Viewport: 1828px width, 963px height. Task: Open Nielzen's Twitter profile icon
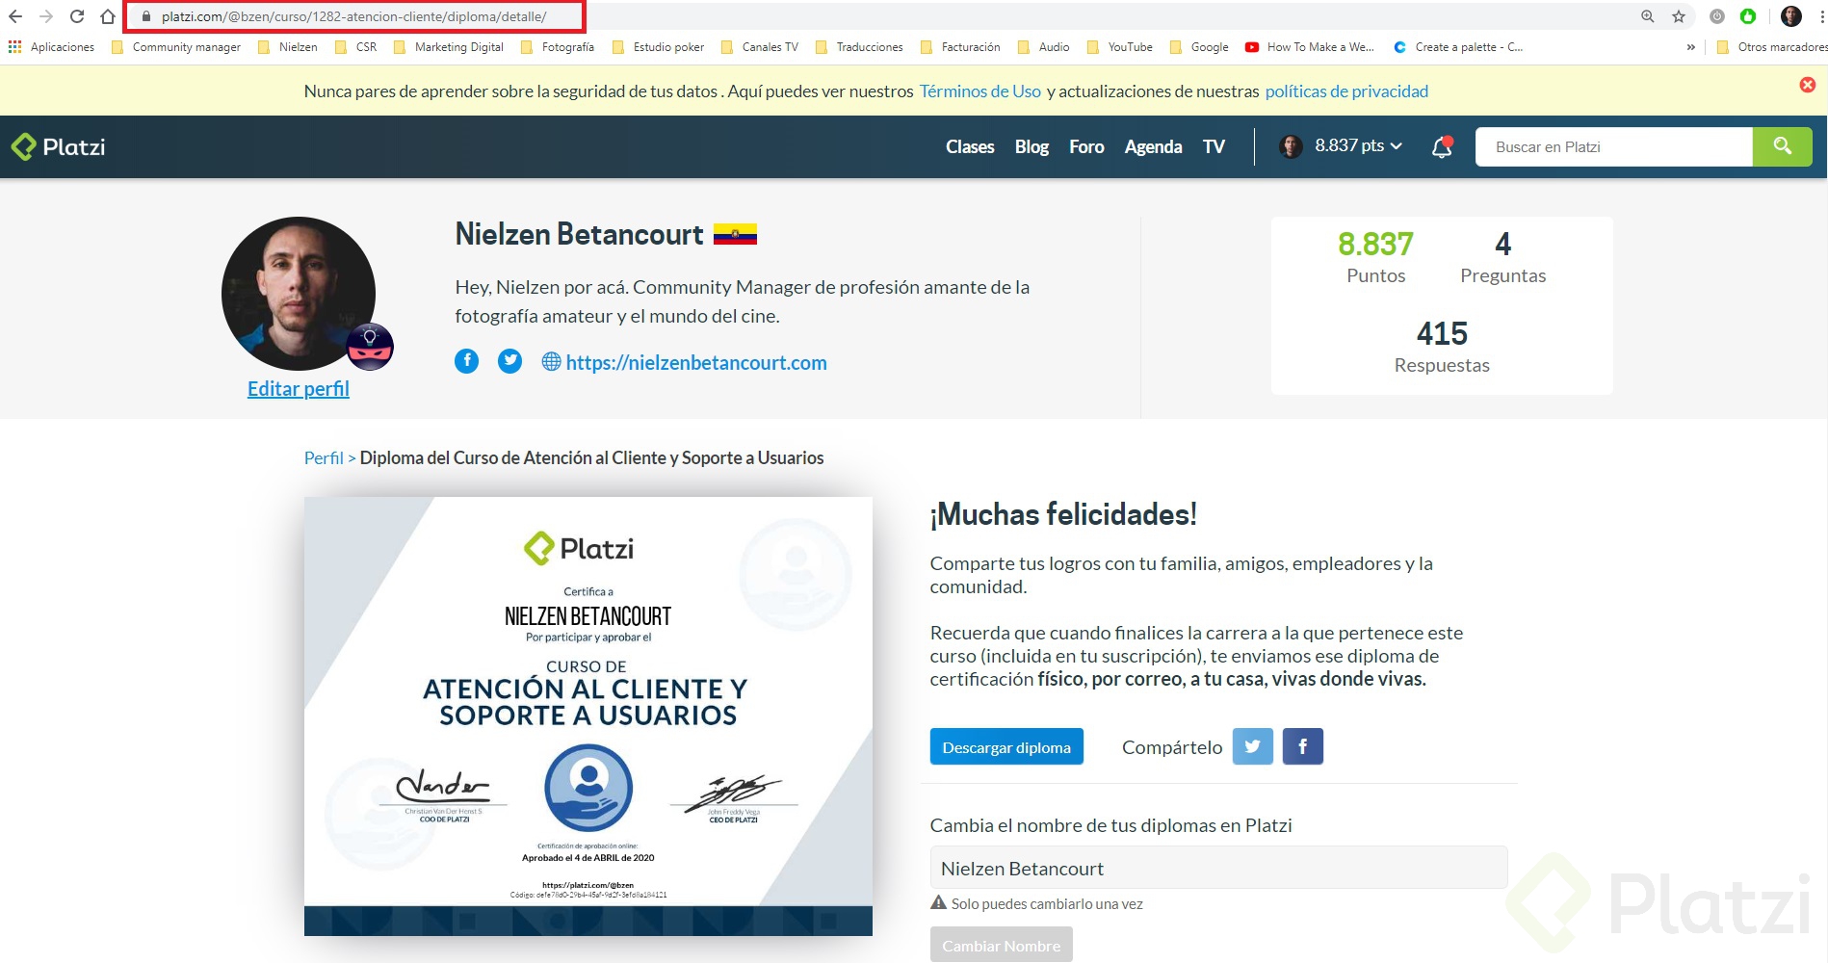(509, 360)
